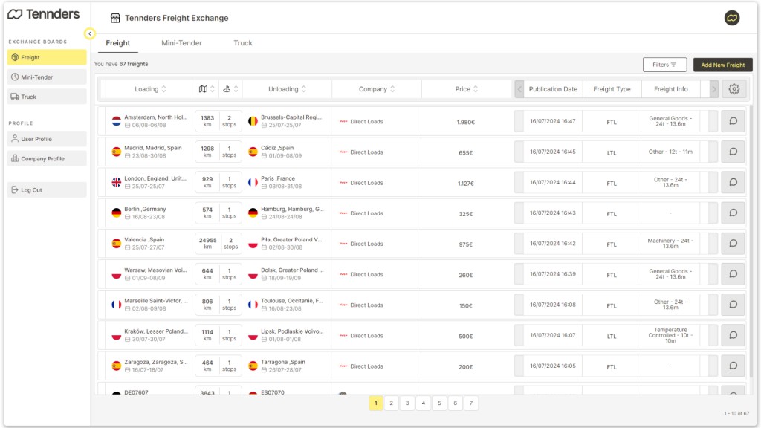Open chat for the Zaragoza freight row
761x428 pixels.
click(x=734, y=366)
